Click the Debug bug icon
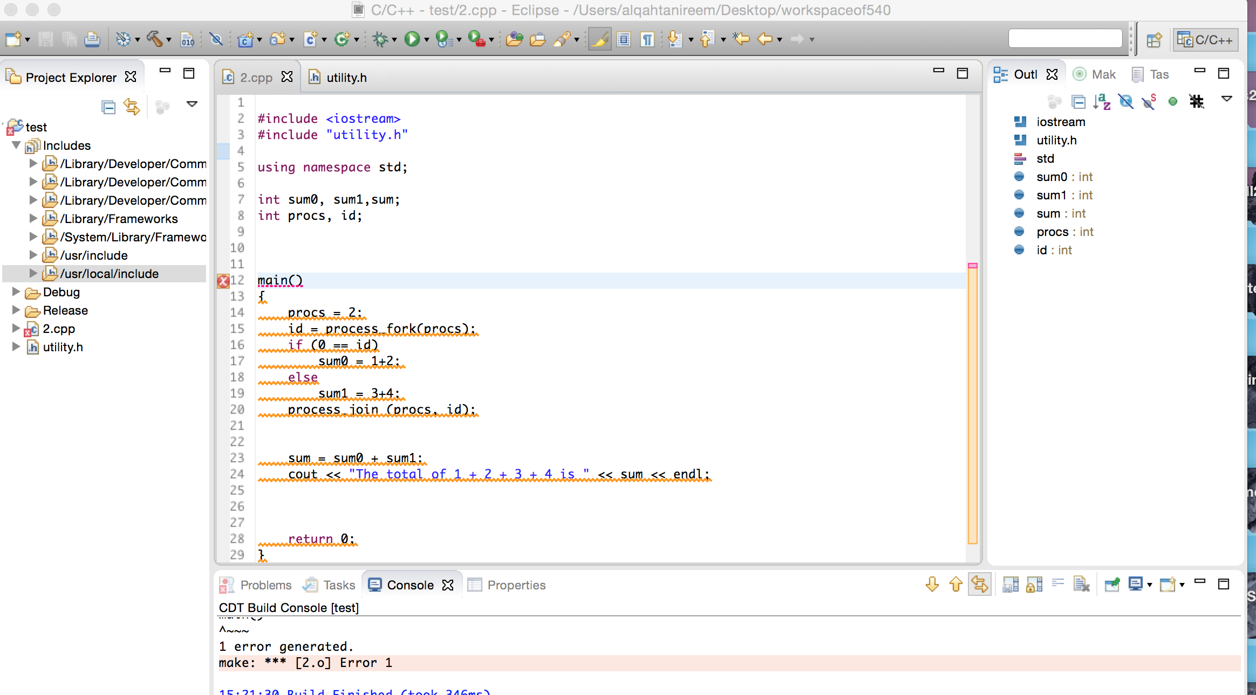This screenshot has width=1256, height=695. point(380,39)
